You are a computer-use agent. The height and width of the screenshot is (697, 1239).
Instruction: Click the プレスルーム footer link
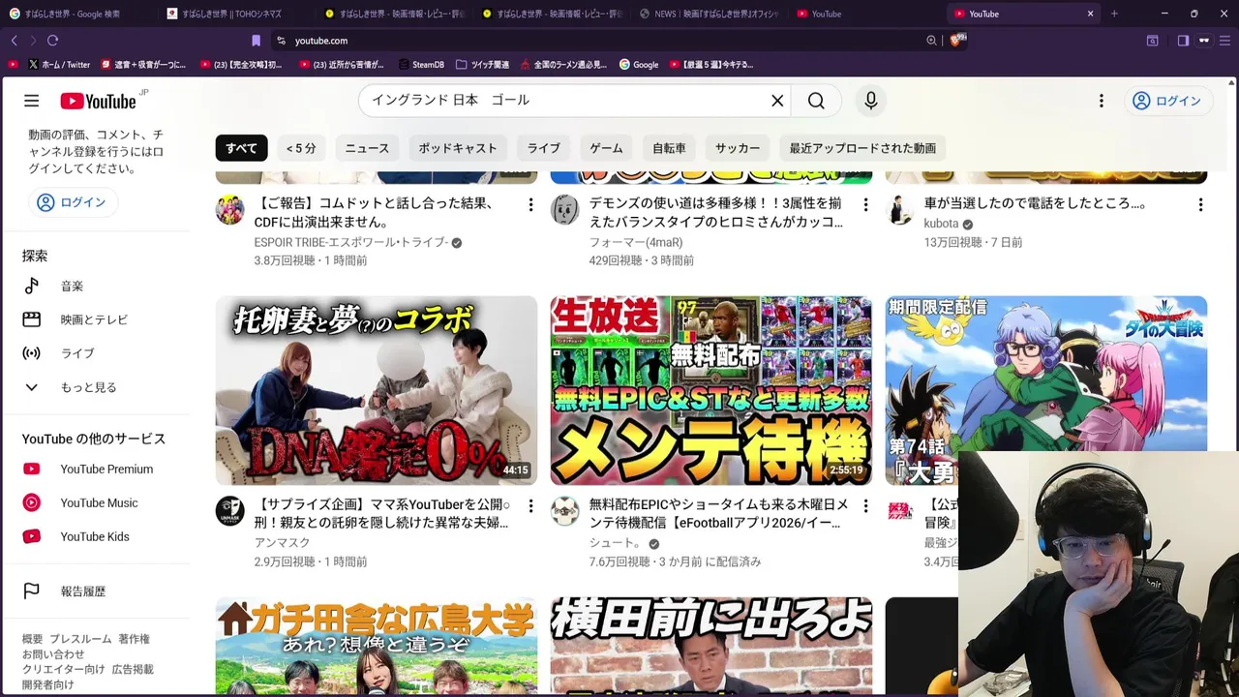[80, 639]
